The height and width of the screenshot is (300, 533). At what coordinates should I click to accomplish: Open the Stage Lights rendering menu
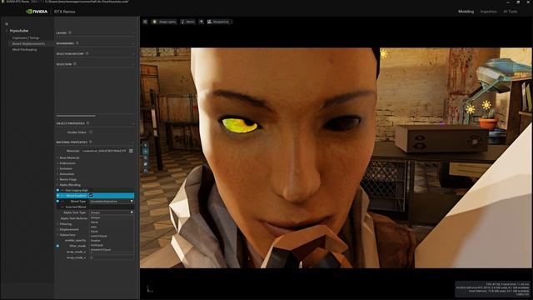[164, 22]
